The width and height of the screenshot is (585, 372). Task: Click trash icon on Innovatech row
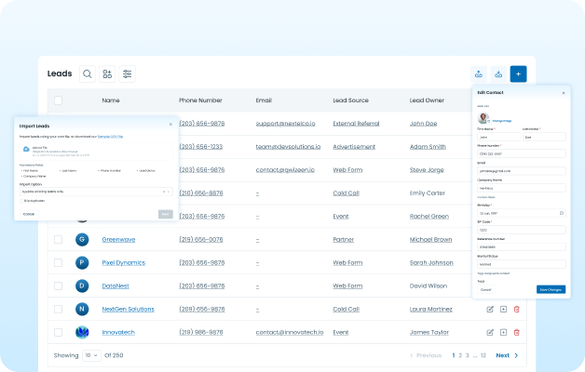pos(516,331)
